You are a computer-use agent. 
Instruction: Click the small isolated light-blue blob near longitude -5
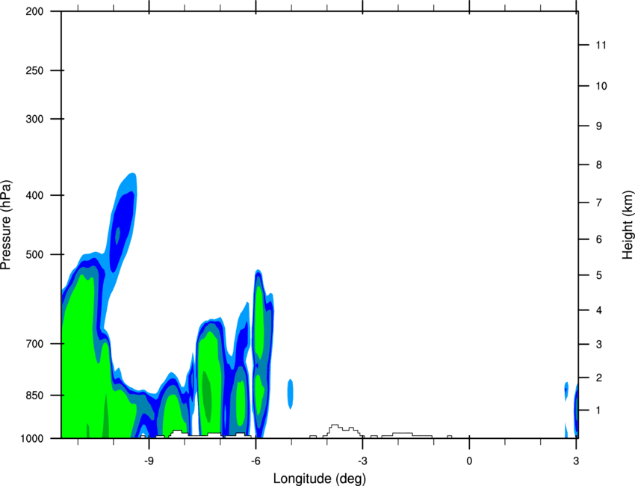tap(291, 394)
